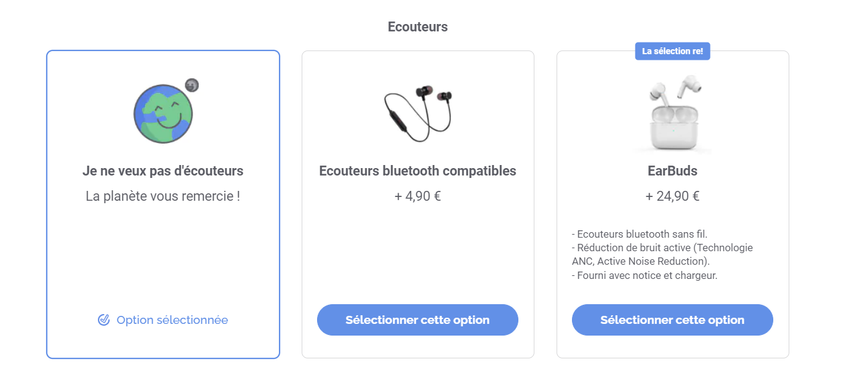Choose 'Sélectionner cette option' for Bluetooth earphones
The image size is (841, 383).
click(417, 320)
